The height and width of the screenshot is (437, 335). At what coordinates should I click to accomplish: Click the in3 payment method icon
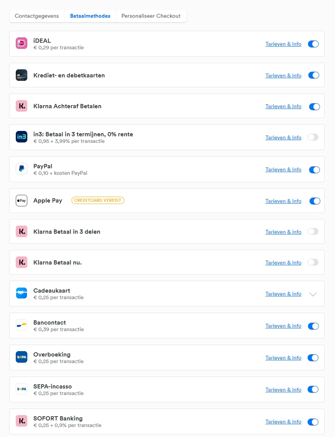(x=22, y=137)
